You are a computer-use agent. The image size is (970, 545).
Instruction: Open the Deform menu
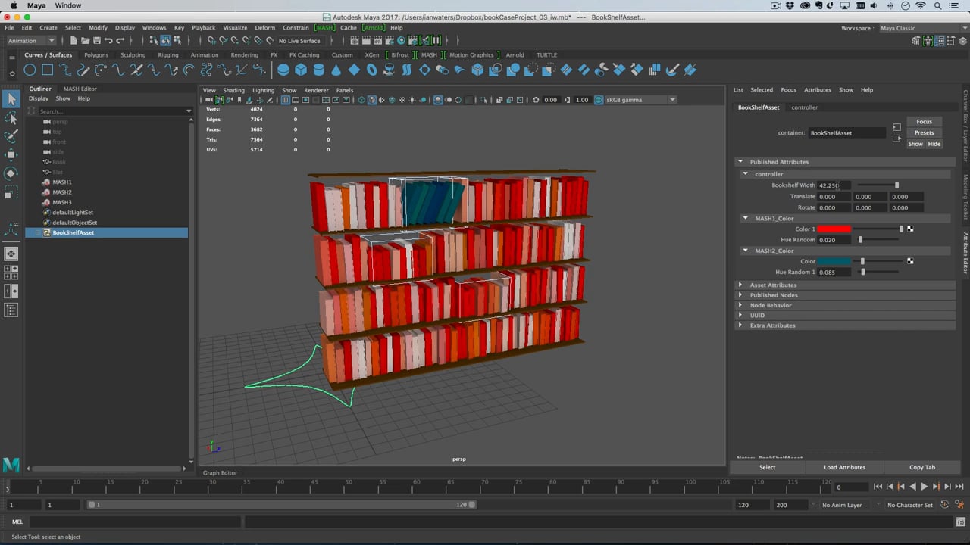(264, 28)
